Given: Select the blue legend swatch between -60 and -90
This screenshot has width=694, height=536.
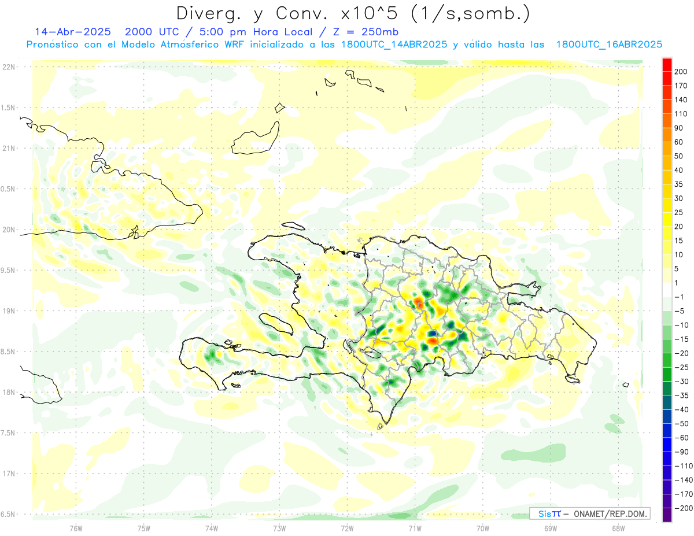Looking at the screenshot, I should [x=667, y=445].
